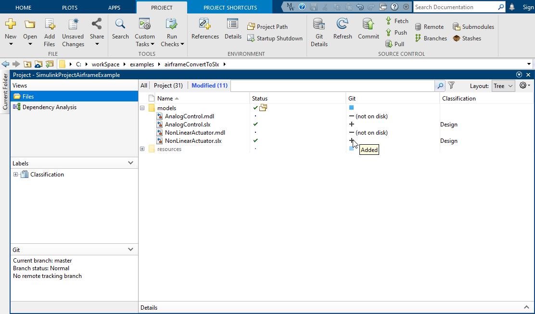This screenshot has height=314, width=535.
Task: Fetch from remote repository
Action: pos(397,21)
